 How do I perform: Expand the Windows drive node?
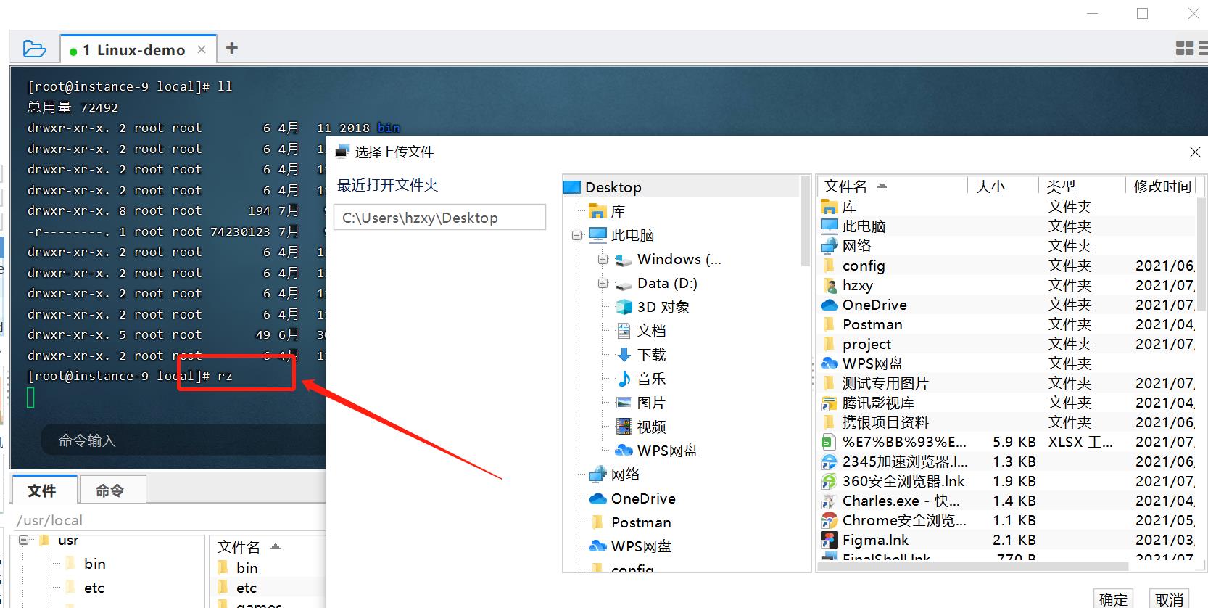click(x=603, y=259)
